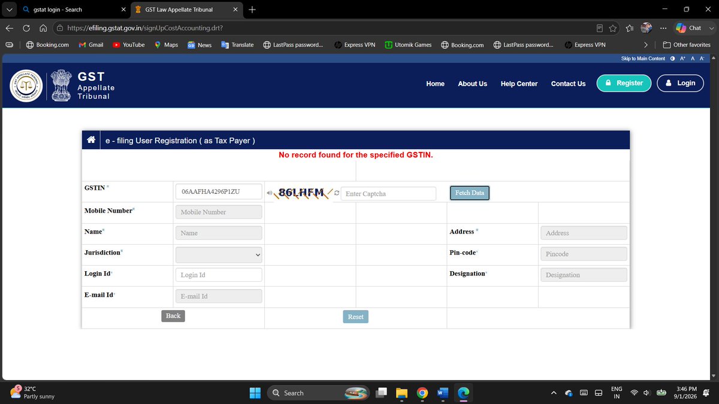Open the Gmail bookmark

pos(91,45)
